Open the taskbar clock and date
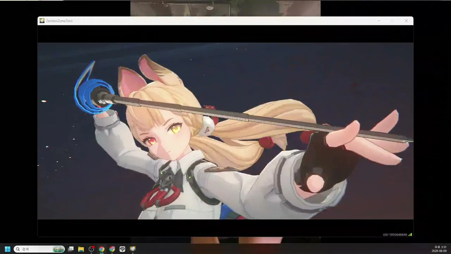This screenshot has height=254, width=451. click(x=439, y=249)
